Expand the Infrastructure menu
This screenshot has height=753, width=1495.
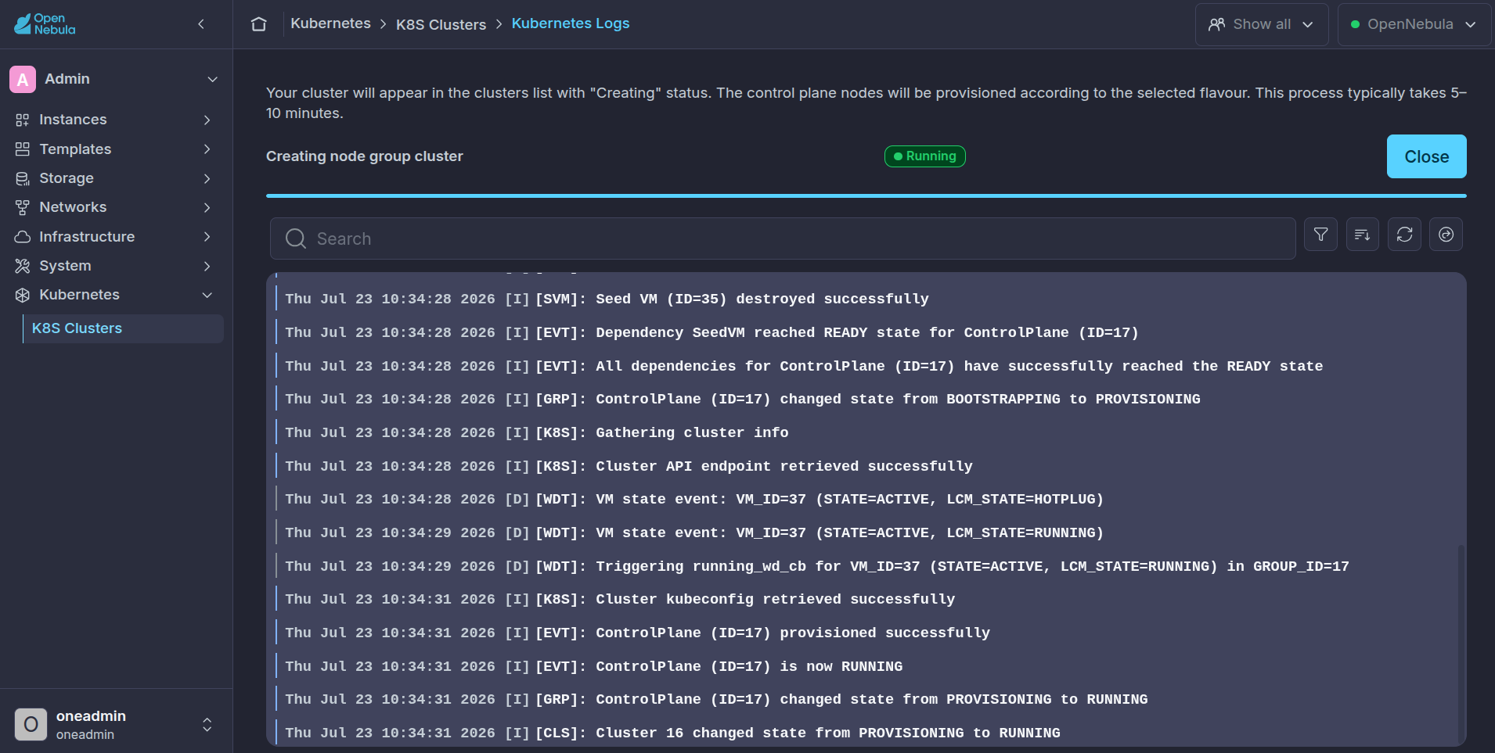[x=207, y=236]
